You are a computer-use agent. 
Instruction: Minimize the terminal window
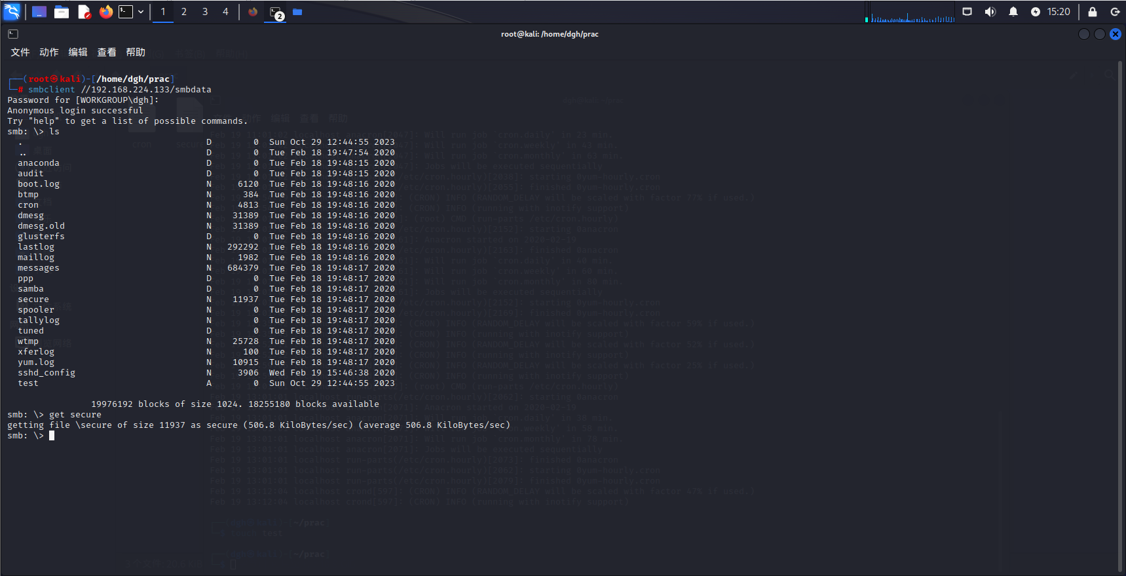coord(1084,34)
